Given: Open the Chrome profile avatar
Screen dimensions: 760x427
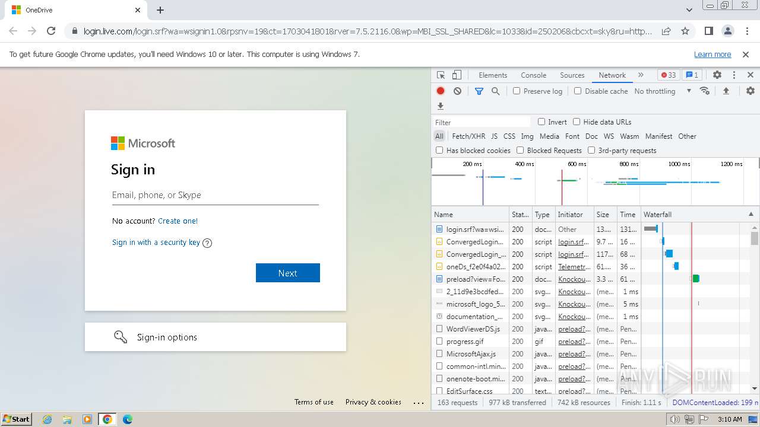Looking at the screenshot, I should click(x=727, y=31).
